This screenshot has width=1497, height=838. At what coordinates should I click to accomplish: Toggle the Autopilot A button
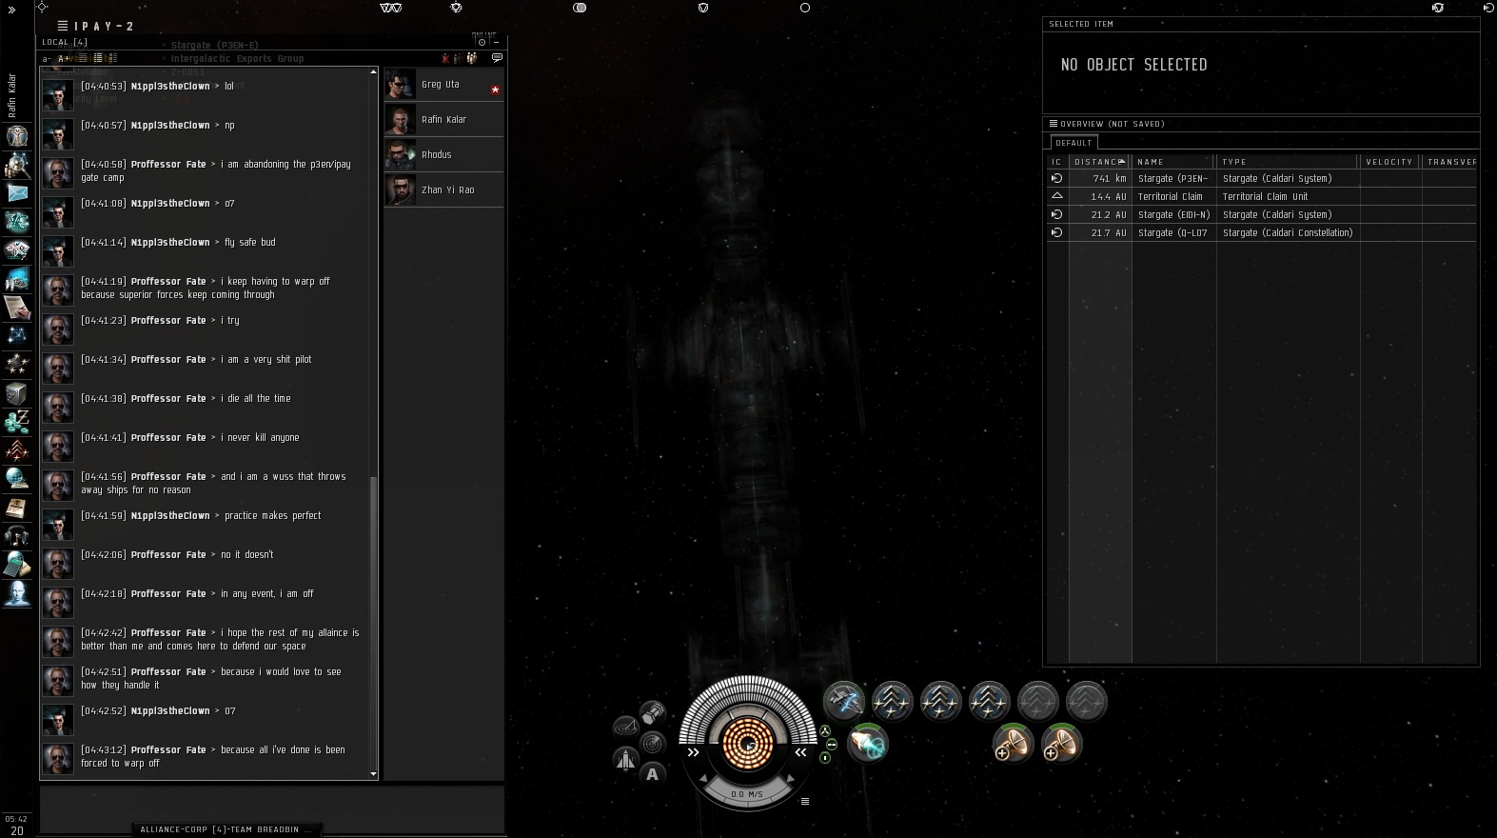click(652, 774)
